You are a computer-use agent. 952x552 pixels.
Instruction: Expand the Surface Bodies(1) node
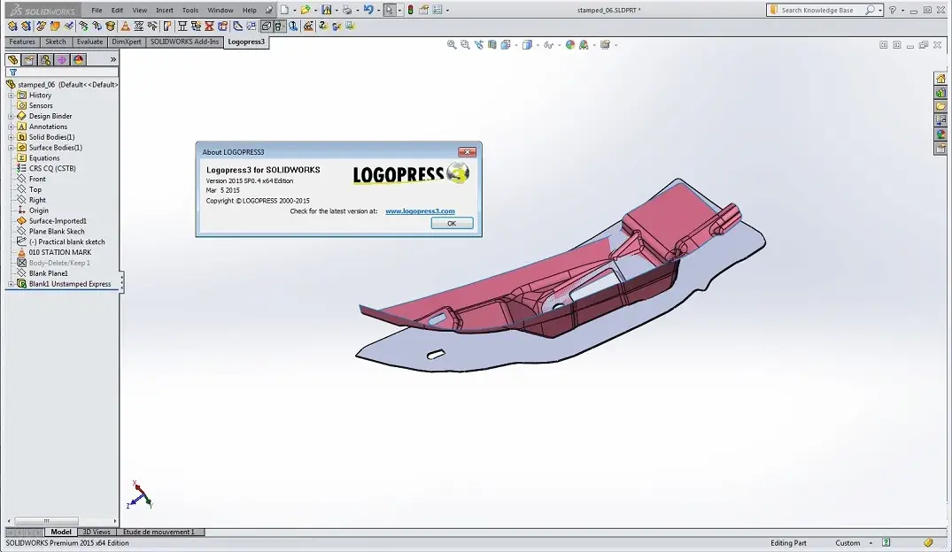coord(11,148)
